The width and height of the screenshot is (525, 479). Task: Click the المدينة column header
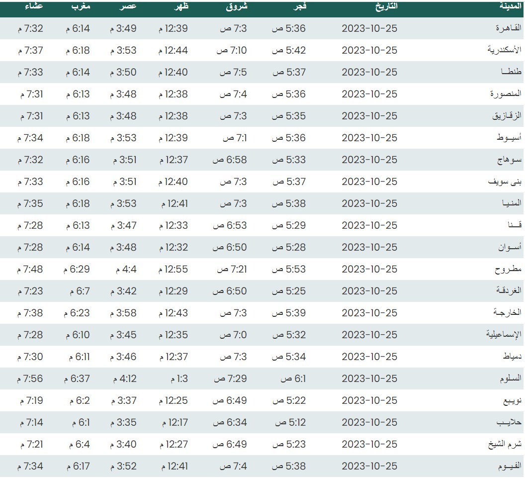[x=510, y=6]
